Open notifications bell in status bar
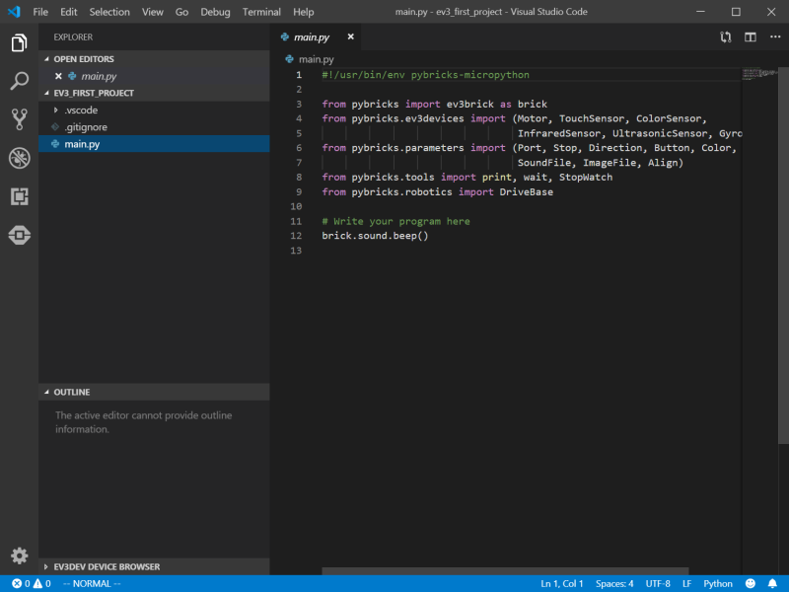The height and width of the screenshot is (592, 789). click(772, 583)
